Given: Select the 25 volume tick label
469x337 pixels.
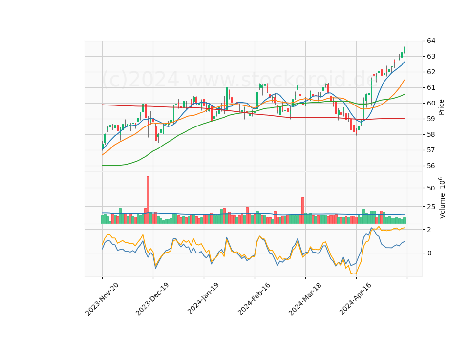Looking at the screenshot, I should [x=431, y=207].
